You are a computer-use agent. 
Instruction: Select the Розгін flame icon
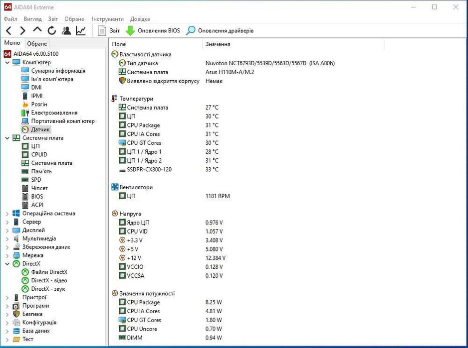click(x=25, y=104)
